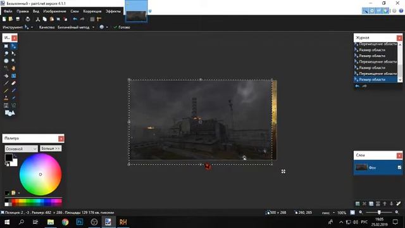Swap primary and secondary colors icon
Screen dimensions: 405x228
15,156
